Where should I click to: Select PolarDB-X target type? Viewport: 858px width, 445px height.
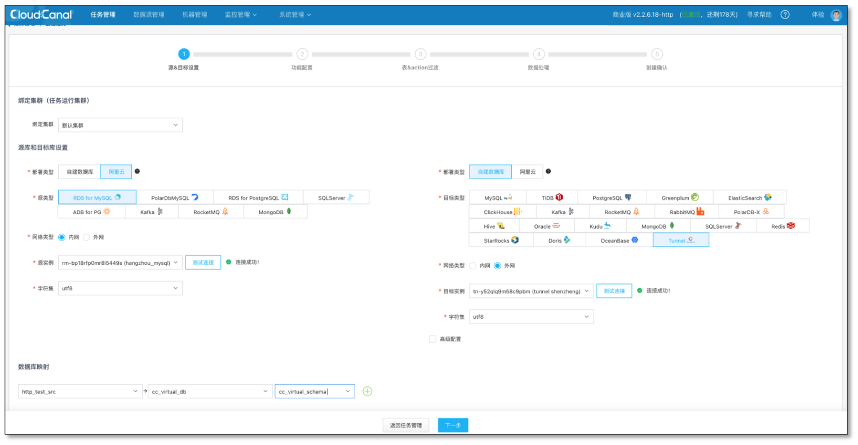[x=751, y=212]
